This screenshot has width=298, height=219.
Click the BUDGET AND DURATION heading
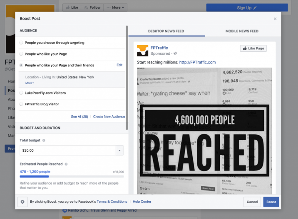40,128
